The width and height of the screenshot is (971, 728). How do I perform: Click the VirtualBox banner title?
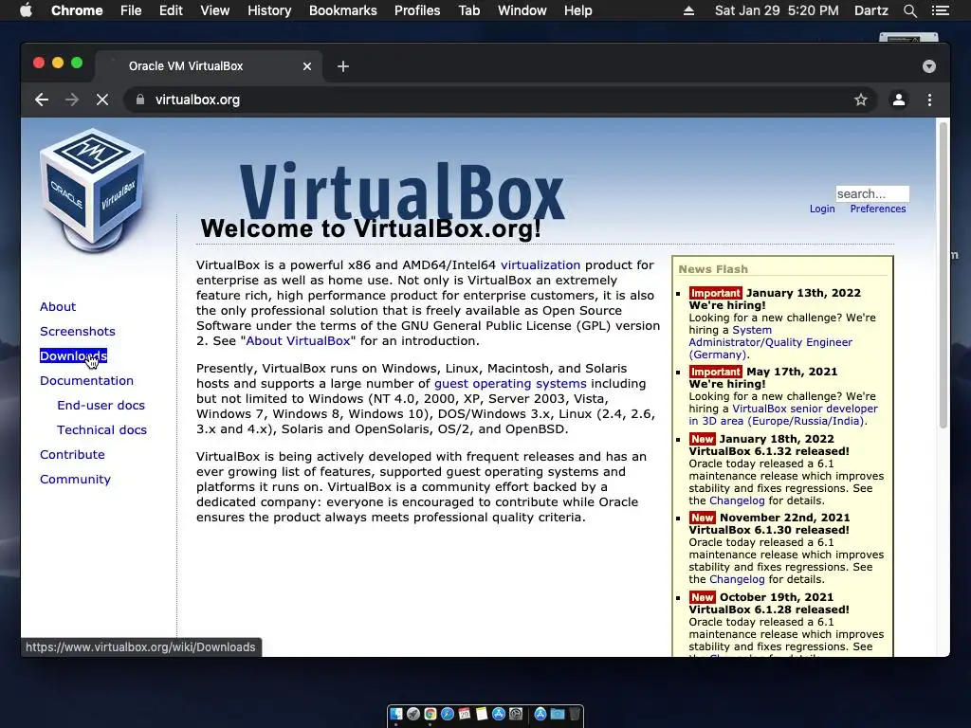(x=401, y=191)
